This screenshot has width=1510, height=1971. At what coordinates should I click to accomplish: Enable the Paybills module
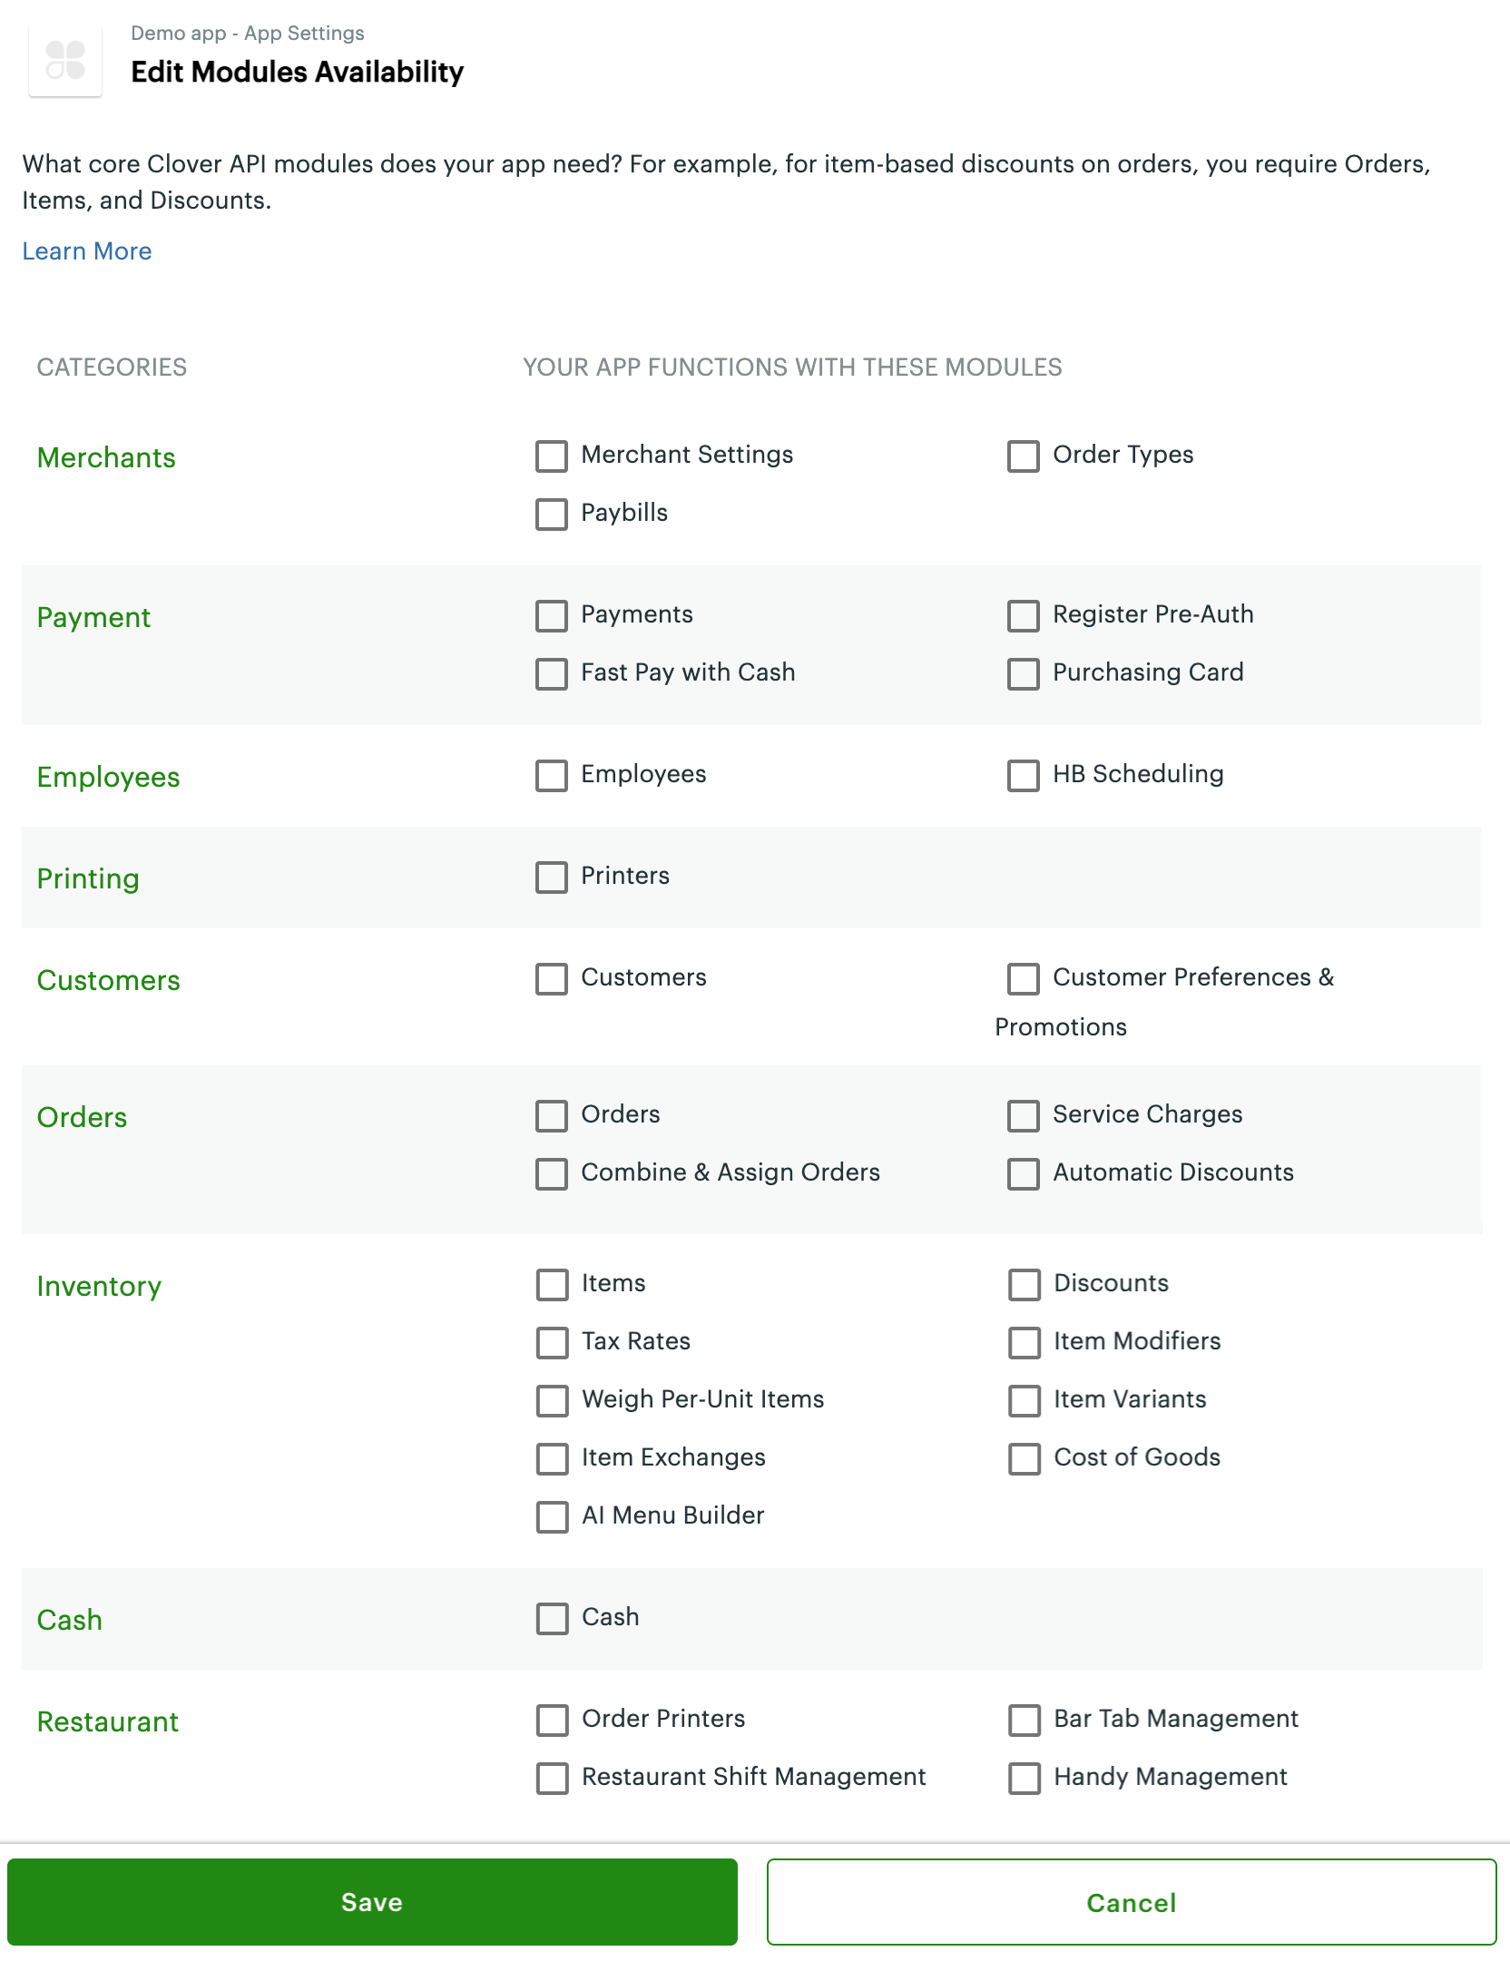point(552,515)
